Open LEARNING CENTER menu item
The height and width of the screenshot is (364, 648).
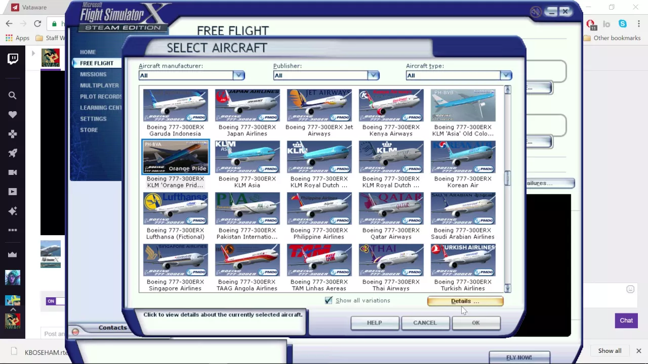pyautogui.click(x=101, y=108)
